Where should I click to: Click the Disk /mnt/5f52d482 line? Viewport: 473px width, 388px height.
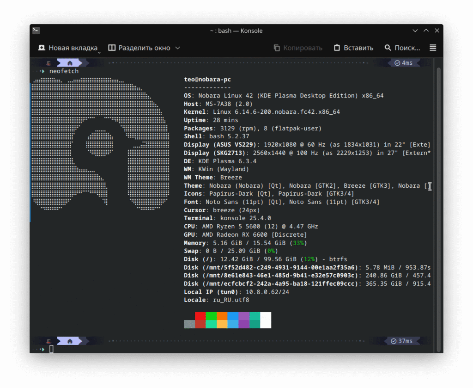point(307,267)
